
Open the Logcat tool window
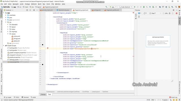coord(8,97)
